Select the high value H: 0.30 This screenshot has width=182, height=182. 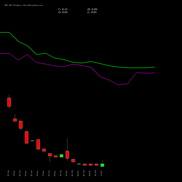coord(92,9)
